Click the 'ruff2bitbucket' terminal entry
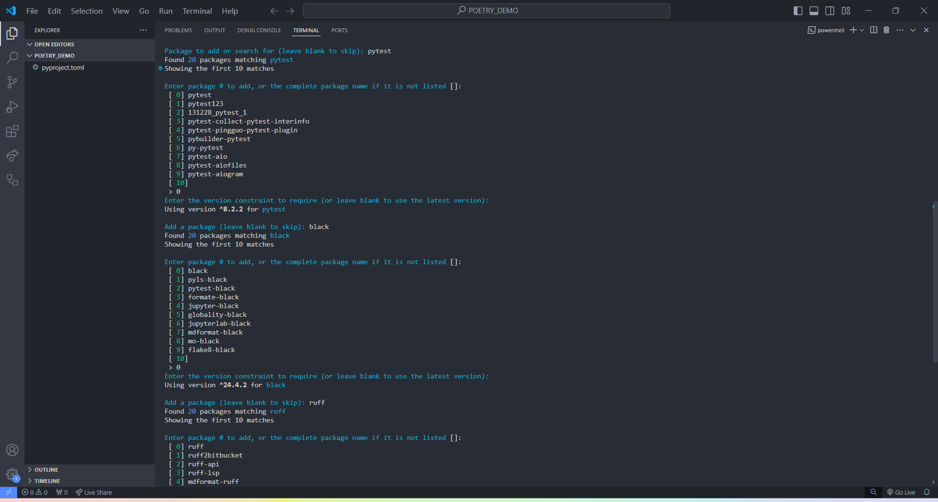The image size is (938, 502). point(215,456)
